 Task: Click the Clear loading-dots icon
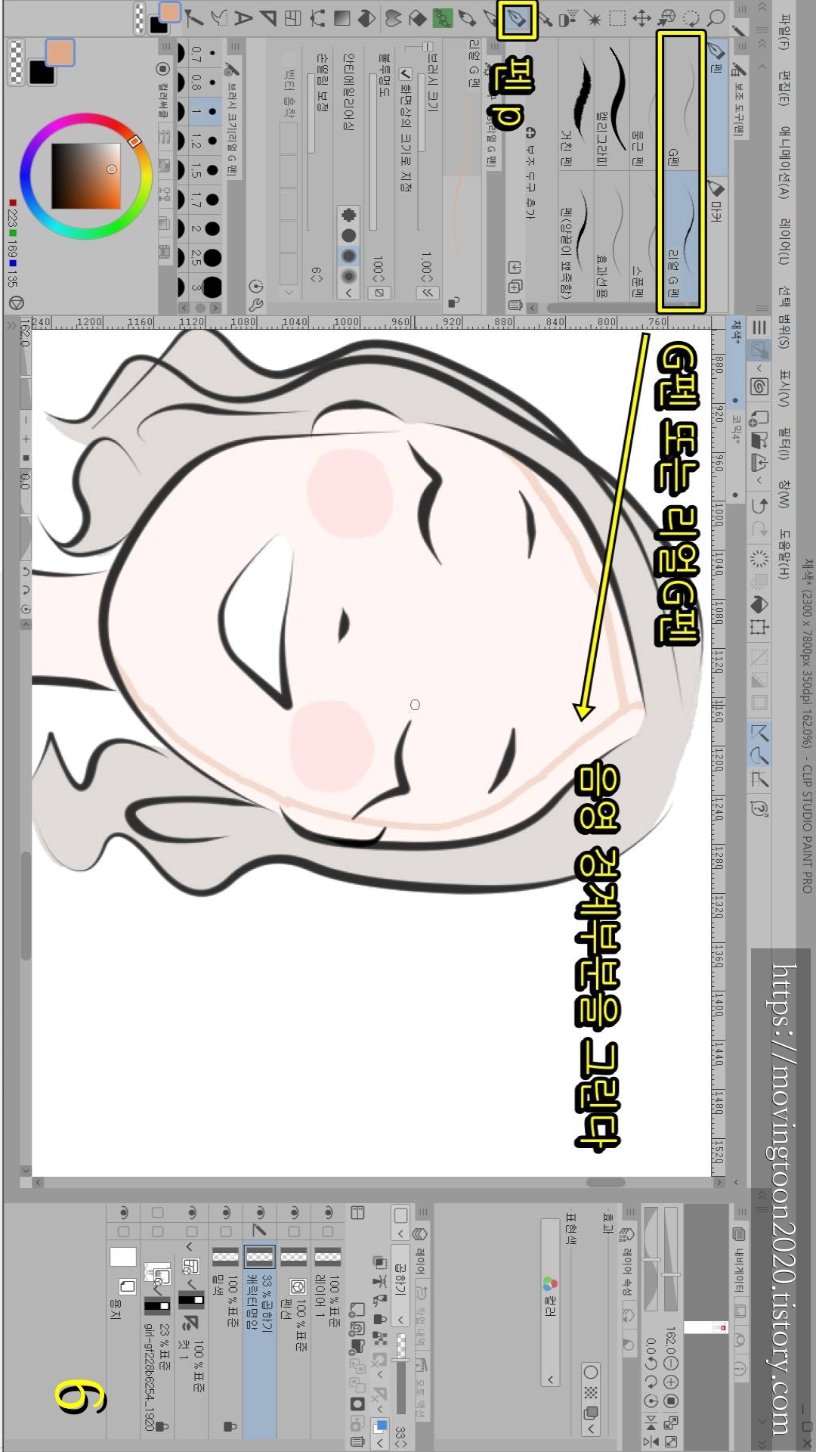point(759,560)
